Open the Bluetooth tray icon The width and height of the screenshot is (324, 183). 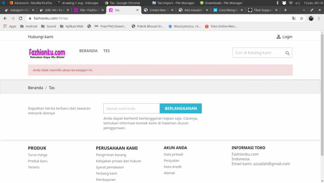click(278, 3)
